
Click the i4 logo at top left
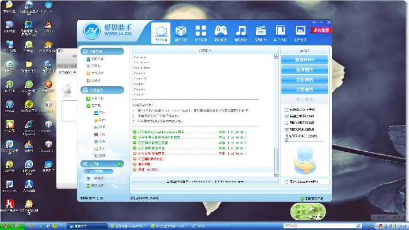pos(93,31)
